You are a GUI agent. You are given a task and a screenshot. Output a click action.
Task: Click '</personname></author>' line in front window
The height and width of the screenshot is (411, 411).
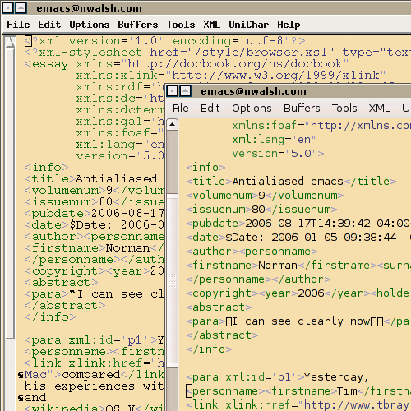coord(258,279)
